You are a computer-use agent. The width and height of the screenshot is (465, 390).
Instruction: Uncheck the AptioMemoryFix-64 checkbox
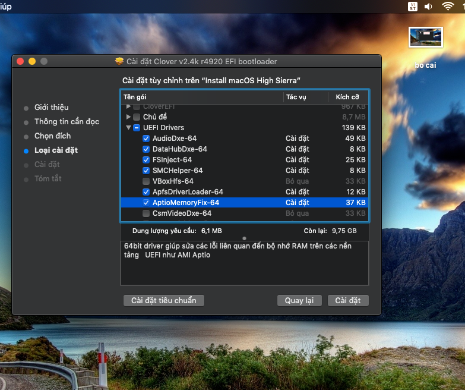click(146, 202)
